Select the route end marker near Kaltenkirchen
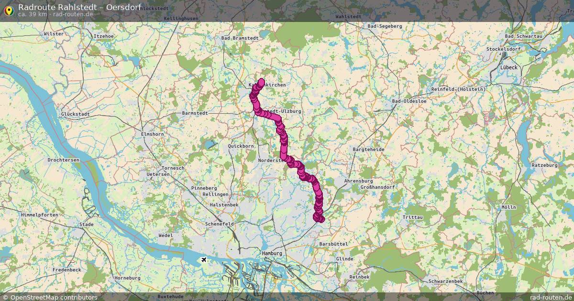 pos(262,81)
